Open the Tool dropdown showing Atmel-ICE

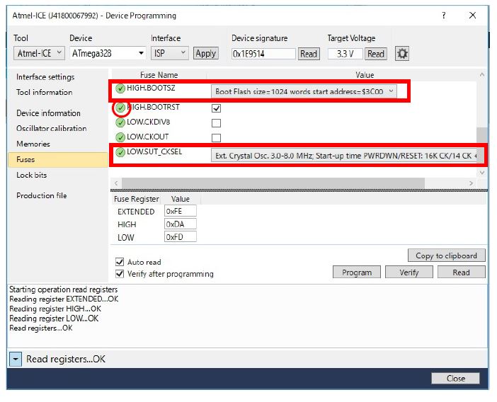[x=39, y=53]
